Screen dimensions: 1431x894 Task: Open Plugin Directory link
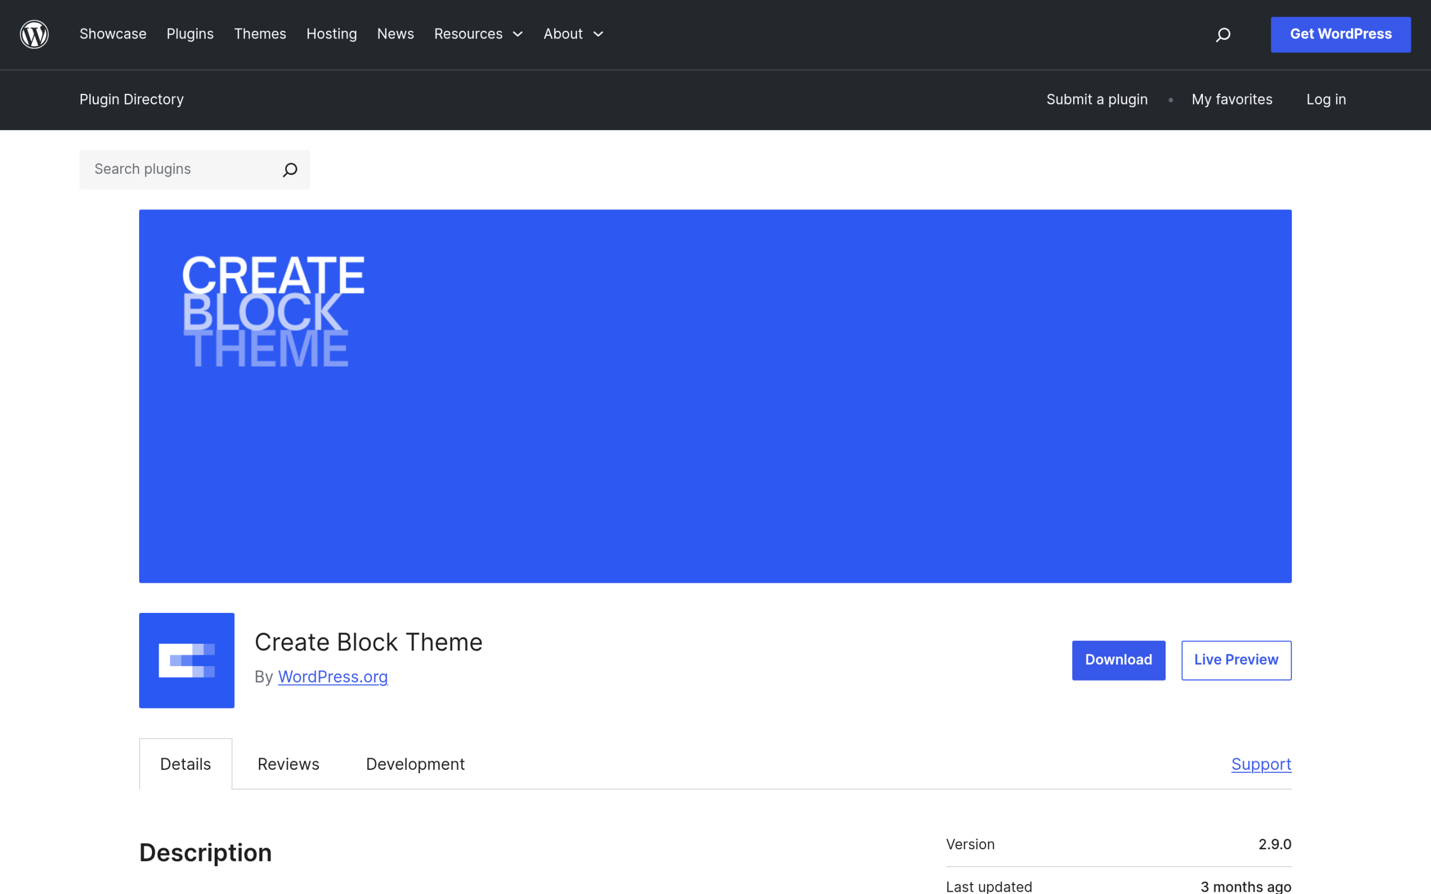click(x=131, y=99)
